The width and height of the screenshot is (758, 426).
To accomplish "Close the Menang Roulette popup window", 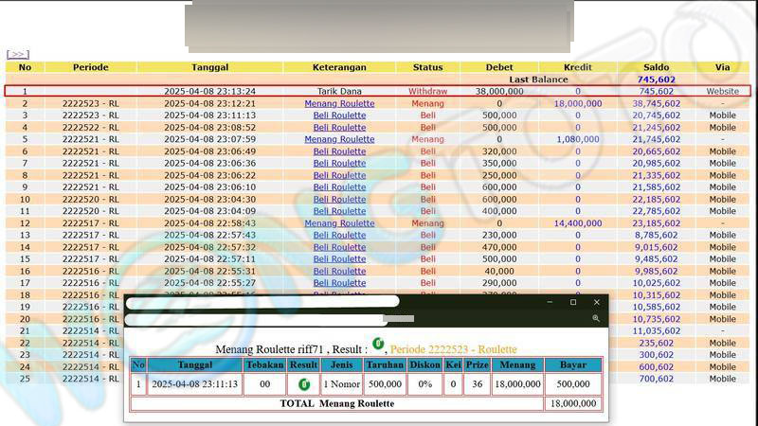I will [596, 302].
